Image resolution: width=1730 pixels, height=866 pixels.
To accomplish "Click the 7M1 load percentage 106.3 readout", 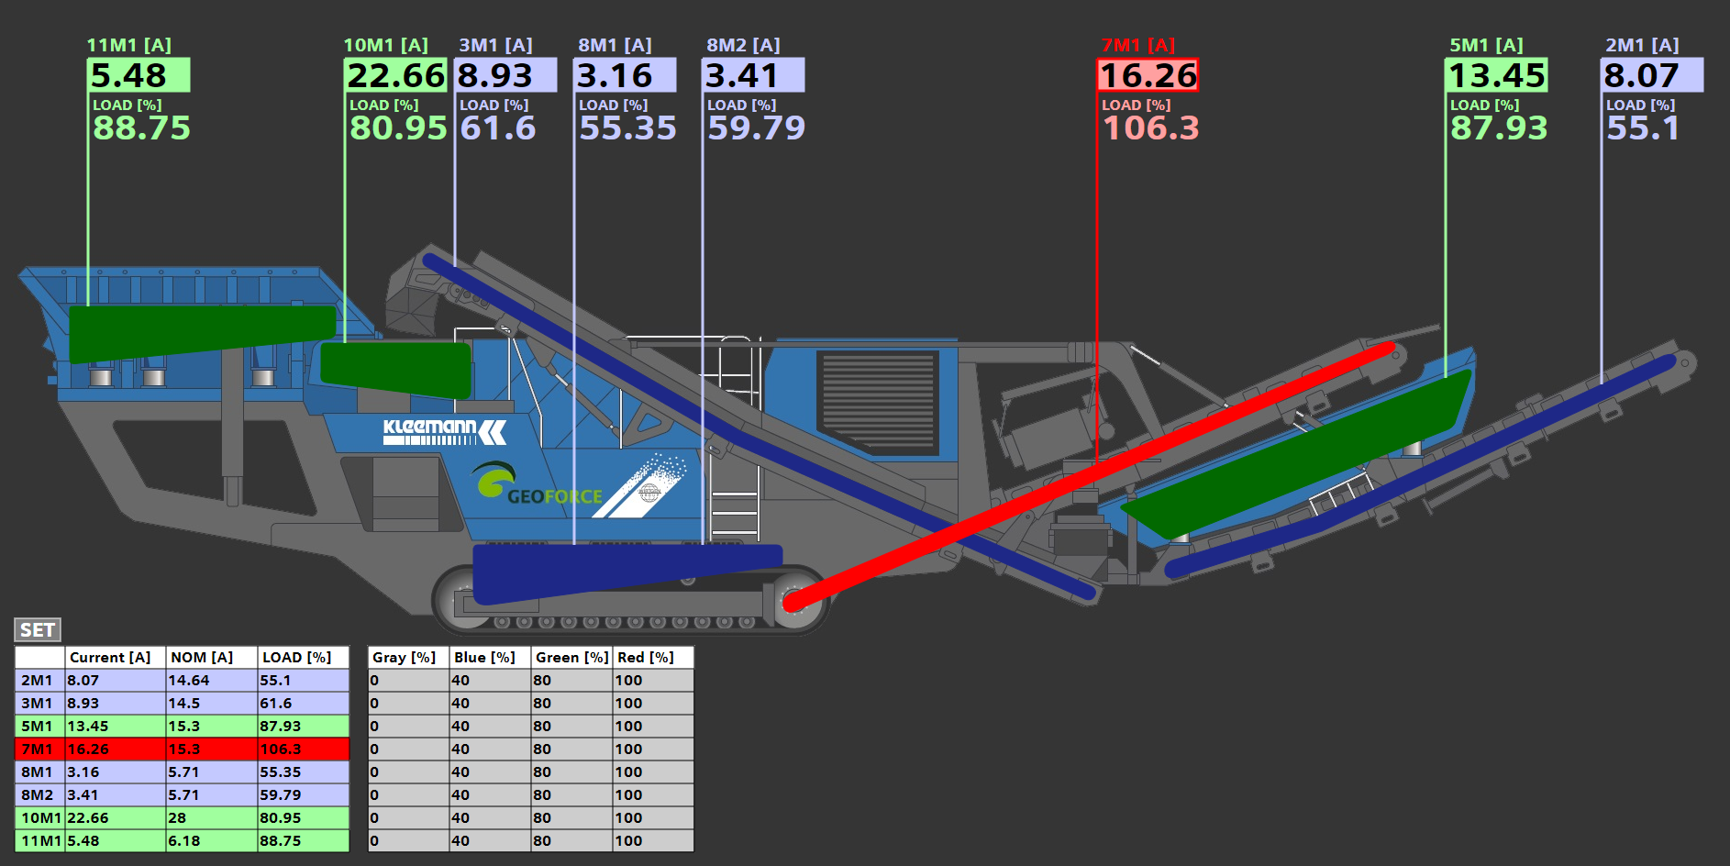I will (x=1150, y=128).
